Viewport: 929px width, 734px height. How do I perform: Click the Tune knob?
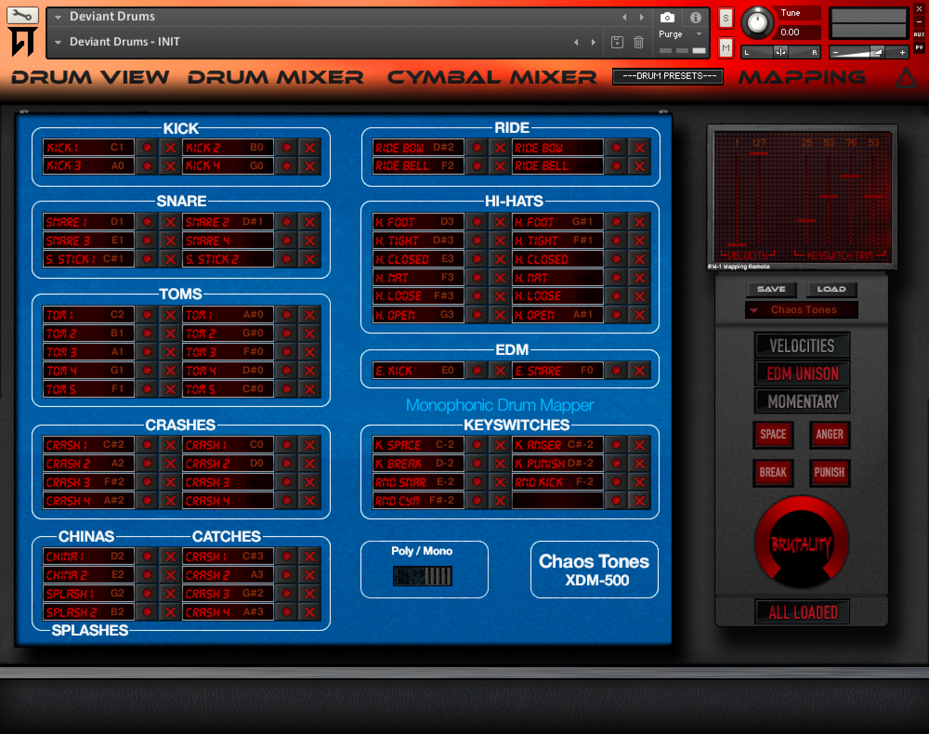pyautogui.click(x=757, y=22)
